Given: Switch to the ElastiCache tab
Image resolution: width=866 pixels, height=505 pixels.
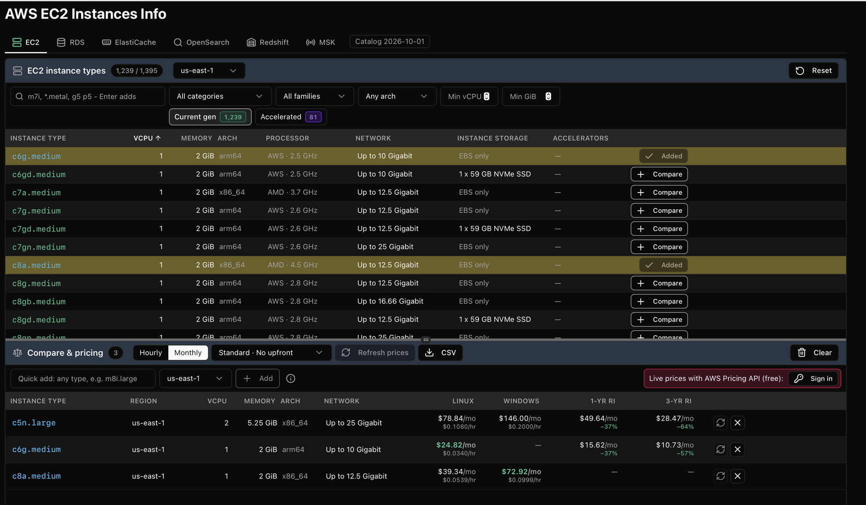Looking at the screenshot, I should point(129,42).
